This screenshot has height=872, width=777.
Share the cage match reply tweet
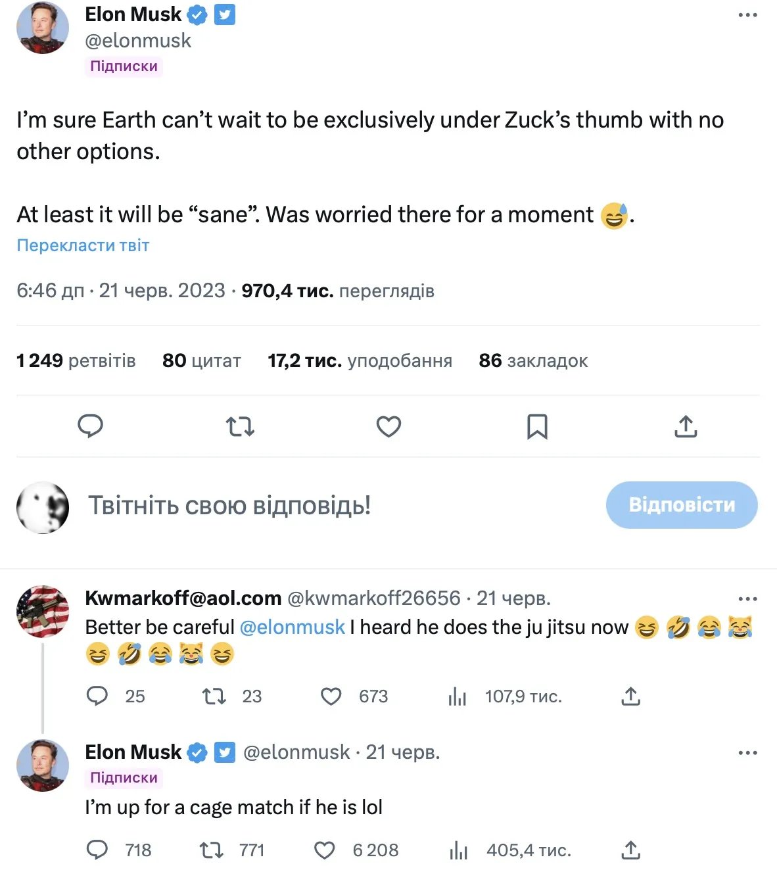pos(630,850)
